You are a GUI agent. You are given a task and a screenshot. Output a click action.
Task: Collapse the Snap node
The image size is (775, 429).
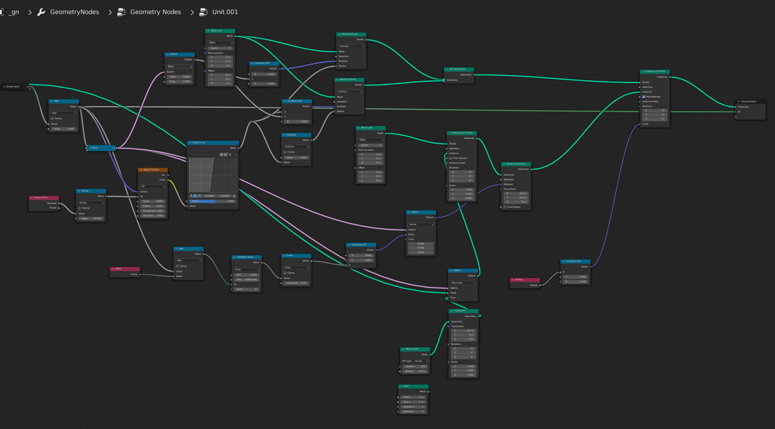click(x=284, y=256)
